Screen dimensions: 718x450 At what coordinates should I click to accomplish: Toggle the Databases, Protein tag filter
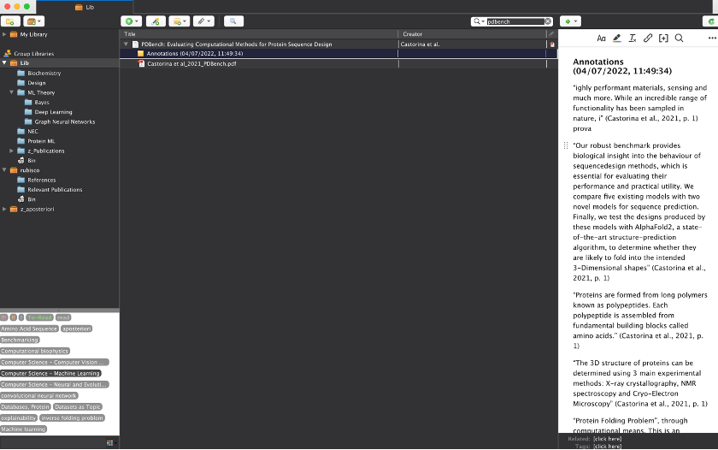tap(25, 407)
